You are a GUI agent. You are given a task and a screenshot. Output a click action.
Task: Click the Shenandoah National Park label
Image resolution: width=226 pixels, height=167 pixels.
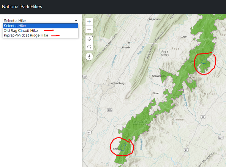coord(140,123)
